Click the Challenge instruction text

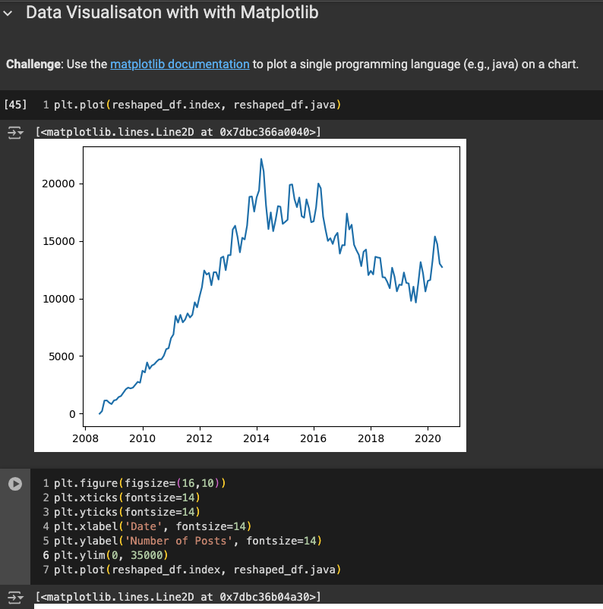292,64
